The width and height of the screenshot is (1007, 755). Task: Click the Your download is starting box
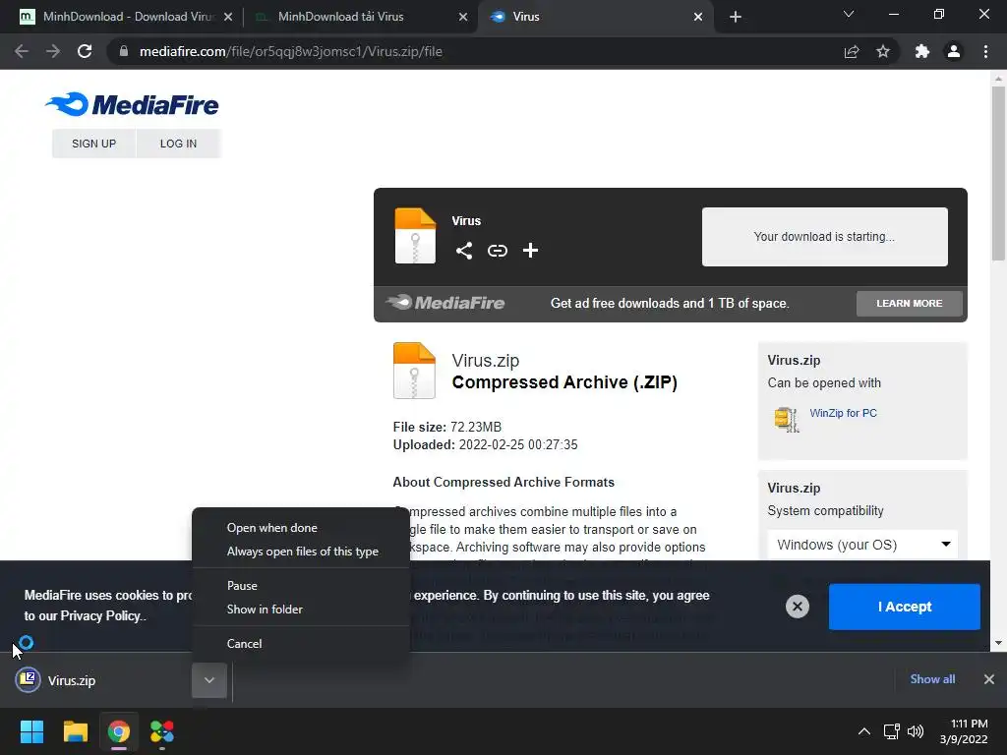(x=825, y=236)
